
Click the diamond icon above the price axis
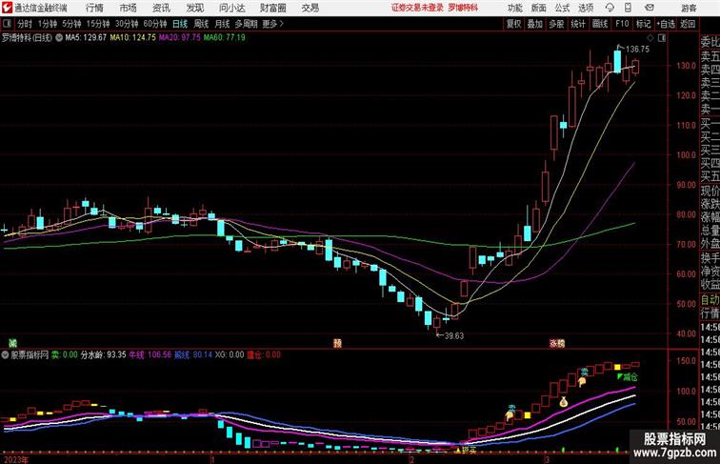point(650,38)
